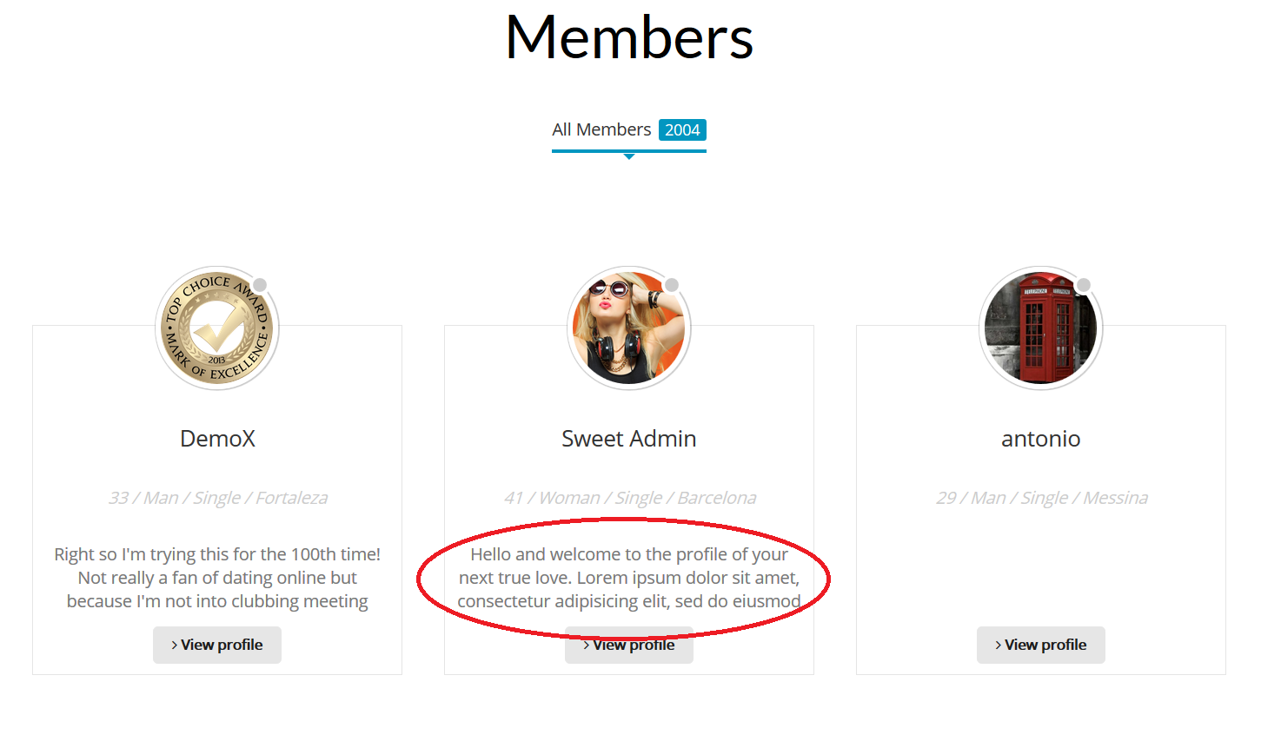Click the status dot on Sweet Admin's avatar
Image resolution: width=1261 pixels, height=735 pixels.
tap(672, 285)
